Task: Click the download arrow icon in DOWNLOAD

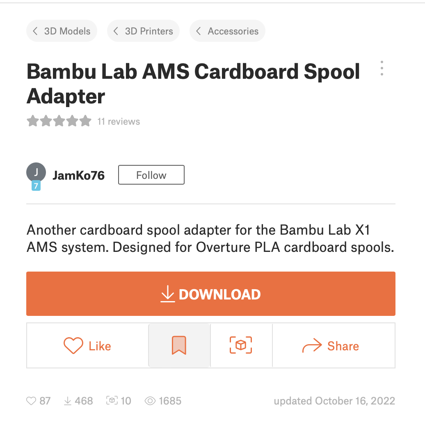Action: pos(168,294)
